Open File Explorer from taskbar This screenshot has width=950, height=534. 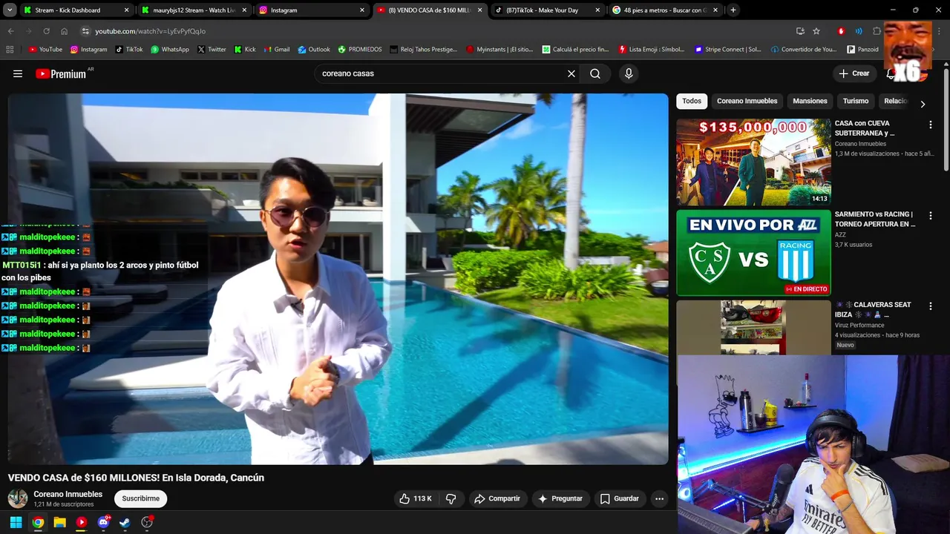[x=59, y=522]
